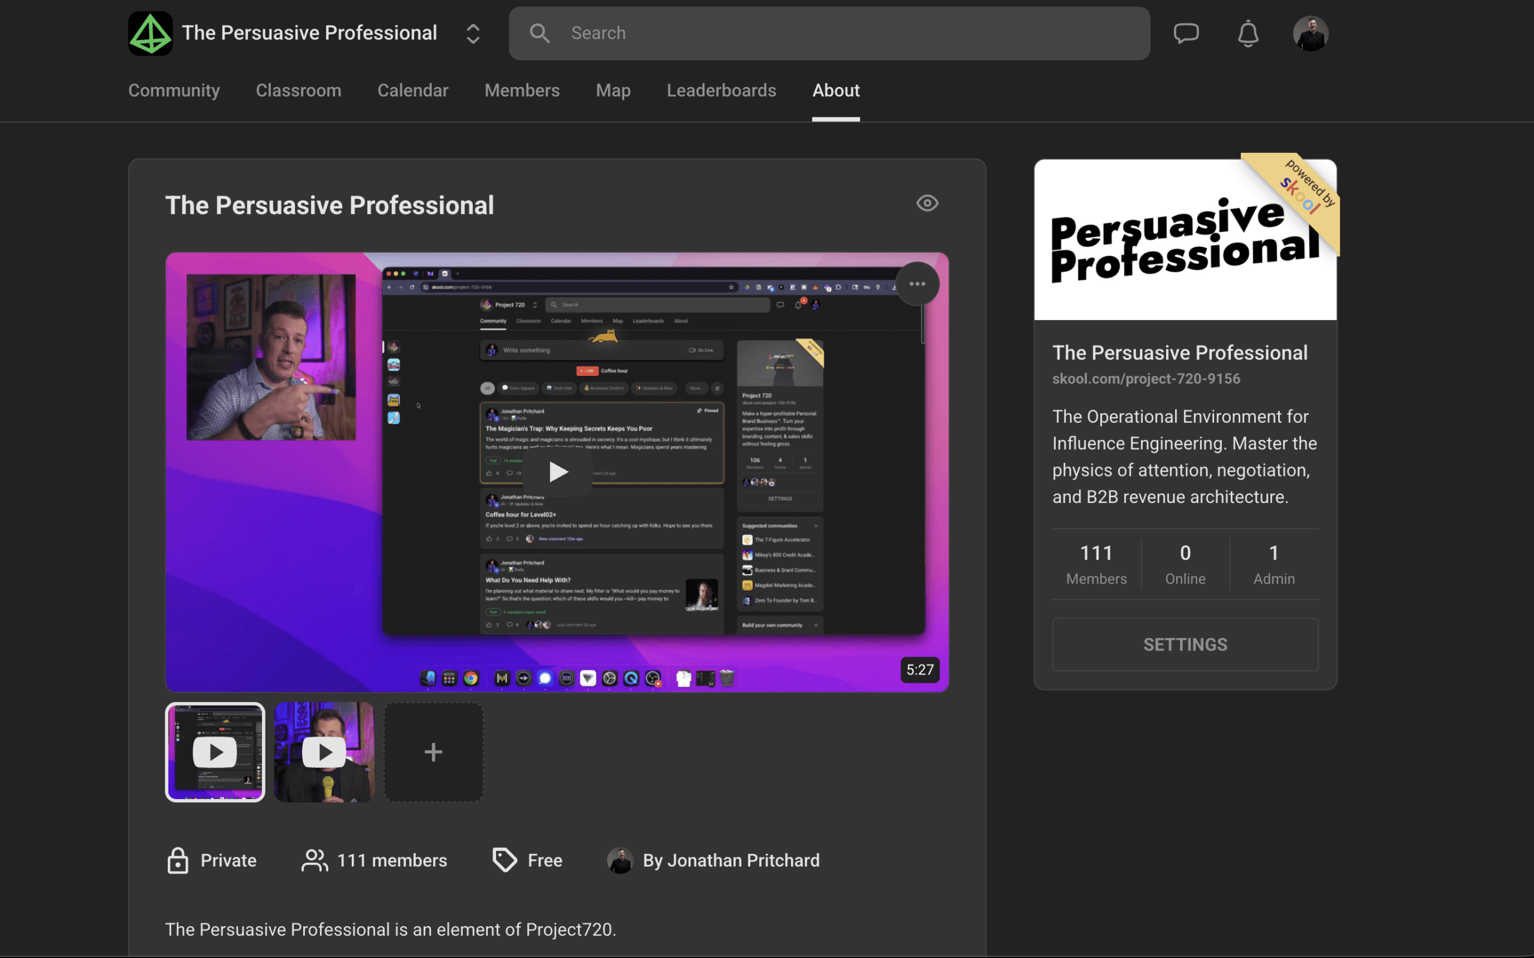
Task: Add new media with plus tile
Action: tap(434, 752)
